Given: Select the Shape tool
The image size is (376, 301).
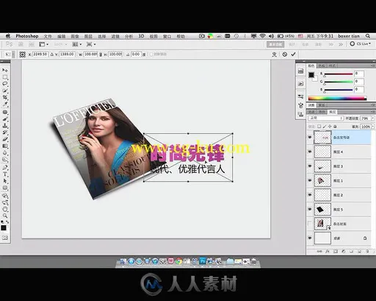Looking at the screenshot, I should 5,188.
